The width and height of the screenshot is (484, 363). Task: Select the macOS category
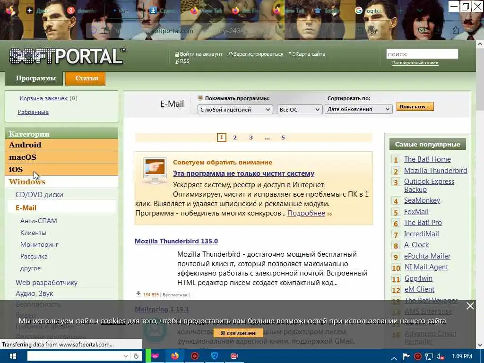pyautogui.click(x=61, y=157)
